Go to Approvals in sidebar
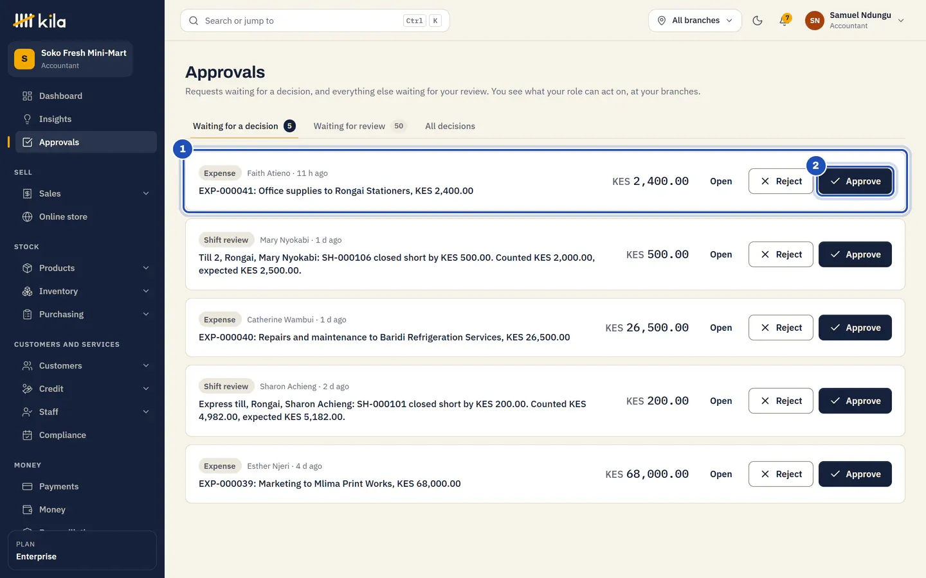The width and height of the screenshot is (926, 578). (85, 143)
